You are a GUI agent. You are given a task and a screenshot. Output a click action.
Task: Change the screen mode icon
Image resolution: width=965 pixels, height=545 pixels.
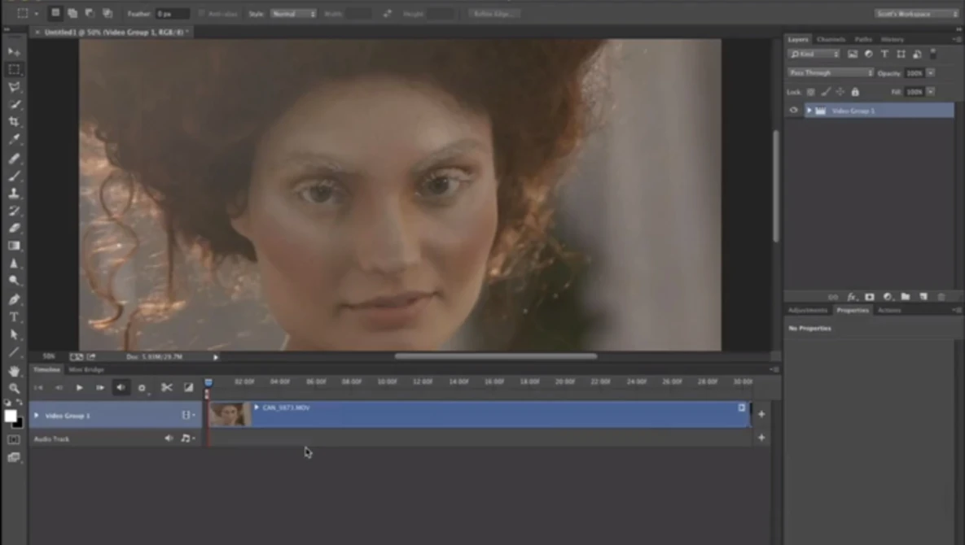tap(14, 457)
